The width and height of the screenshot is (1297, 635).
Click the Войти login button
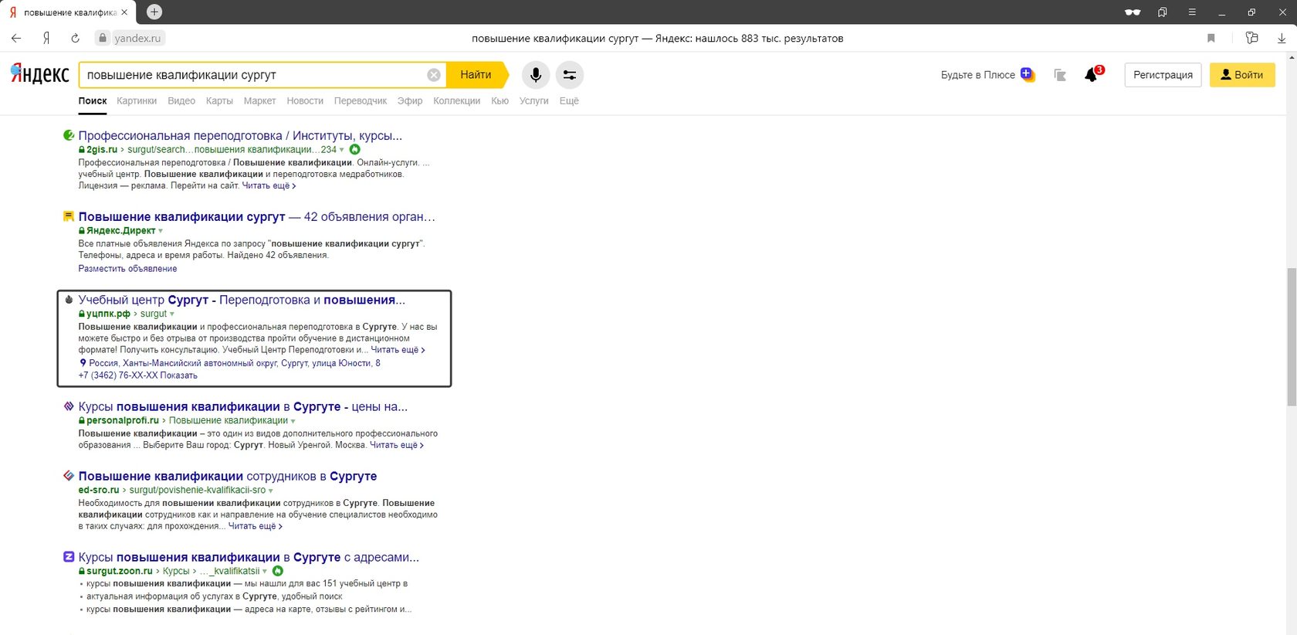click(1242, 75)
